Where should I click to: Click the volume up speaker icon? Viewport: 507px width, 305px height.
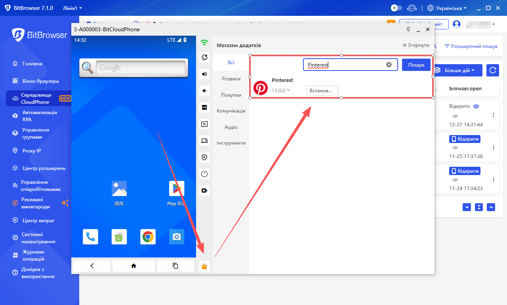coord(204,74)
